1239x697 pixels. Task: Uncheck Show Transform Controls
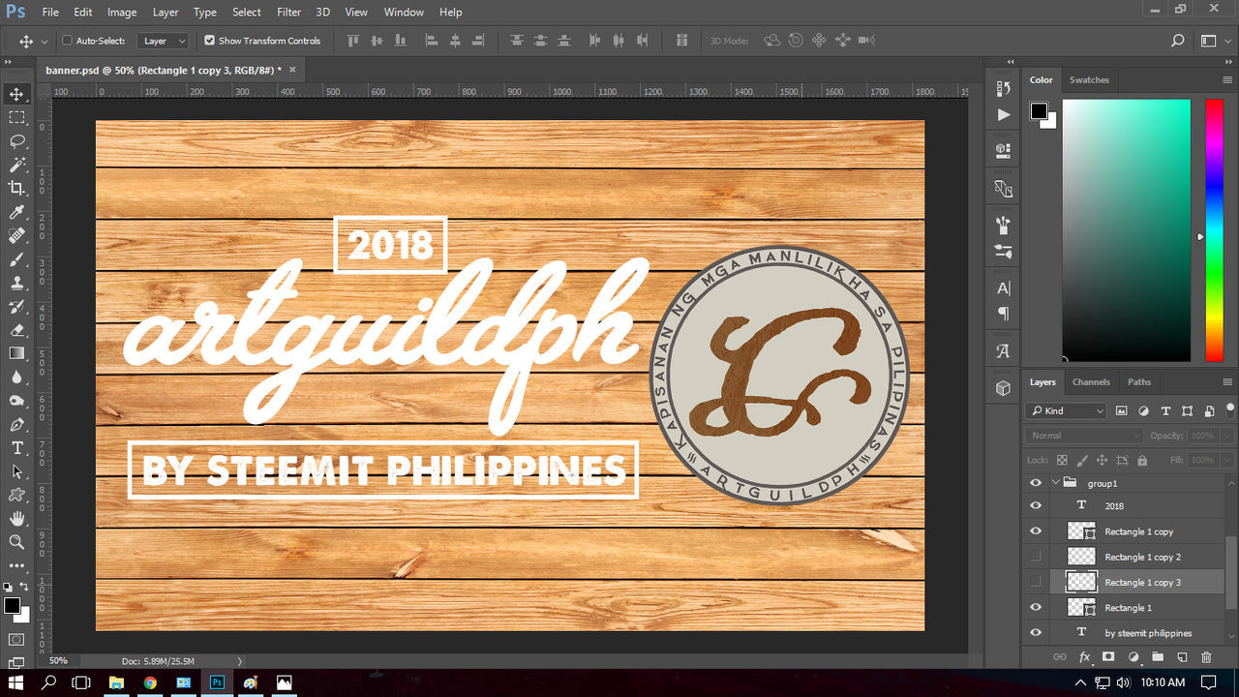pos(209,41)
